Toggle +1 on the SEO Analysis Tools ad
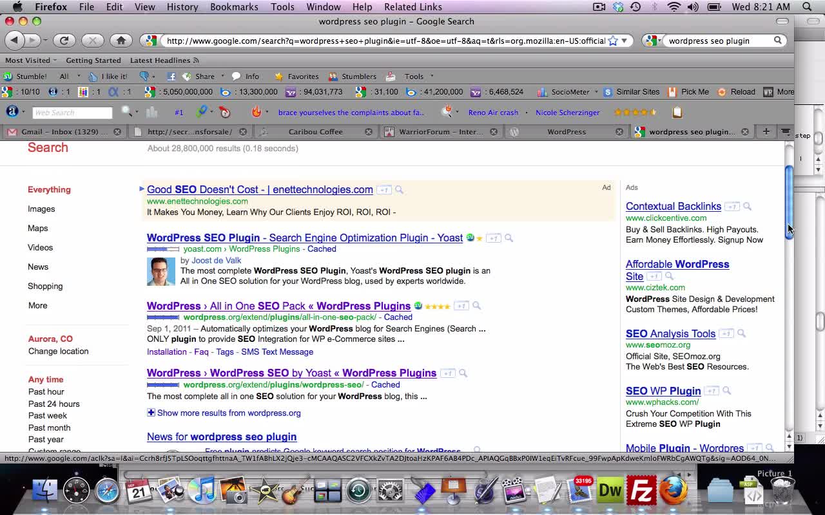 click(x=726, y=333)
